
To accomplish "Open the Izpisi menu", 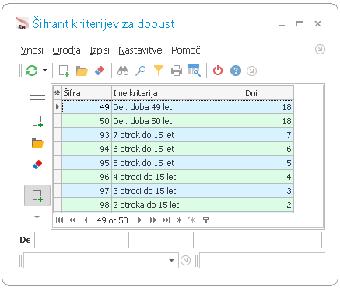I will point(100,50).
